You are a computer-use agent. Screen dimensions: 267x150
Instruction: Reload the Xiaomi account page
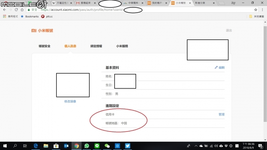pyautogui.click(x=16, y=10)
